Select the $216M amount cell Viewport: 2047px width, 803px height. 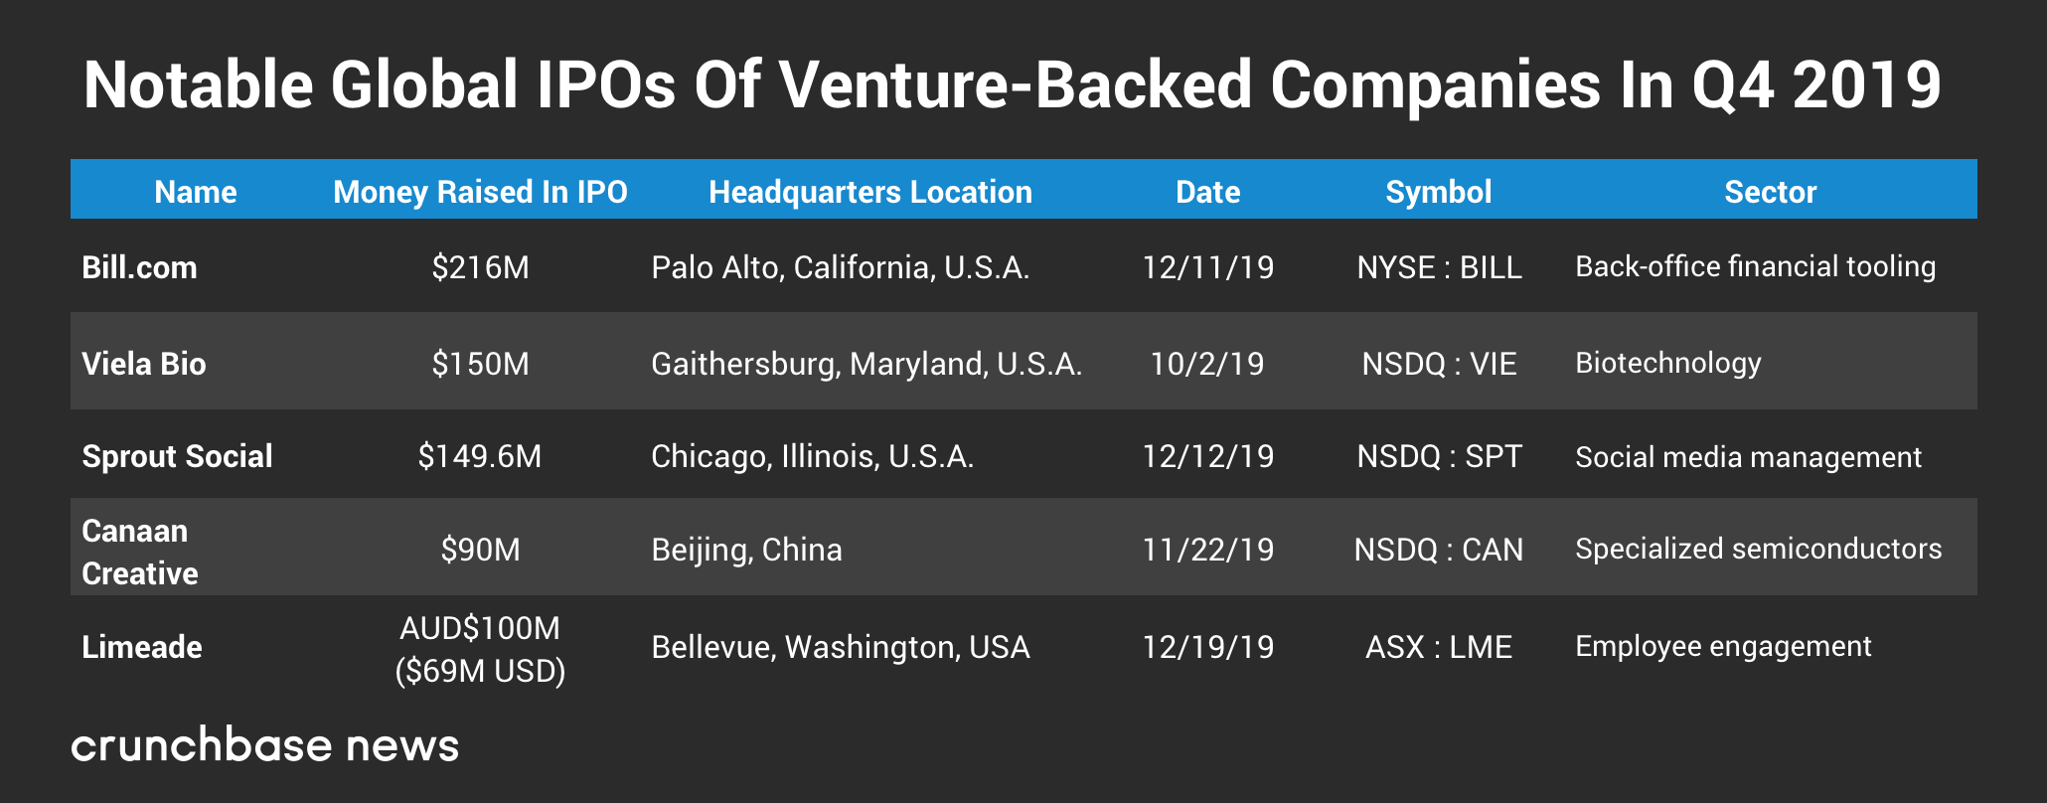(480, 267)
